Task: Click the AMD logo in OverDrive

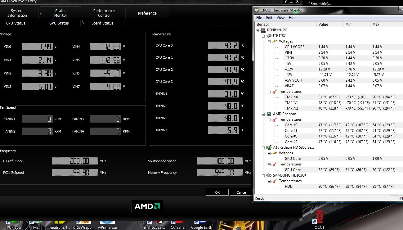Action: click(x=147, y=206)
